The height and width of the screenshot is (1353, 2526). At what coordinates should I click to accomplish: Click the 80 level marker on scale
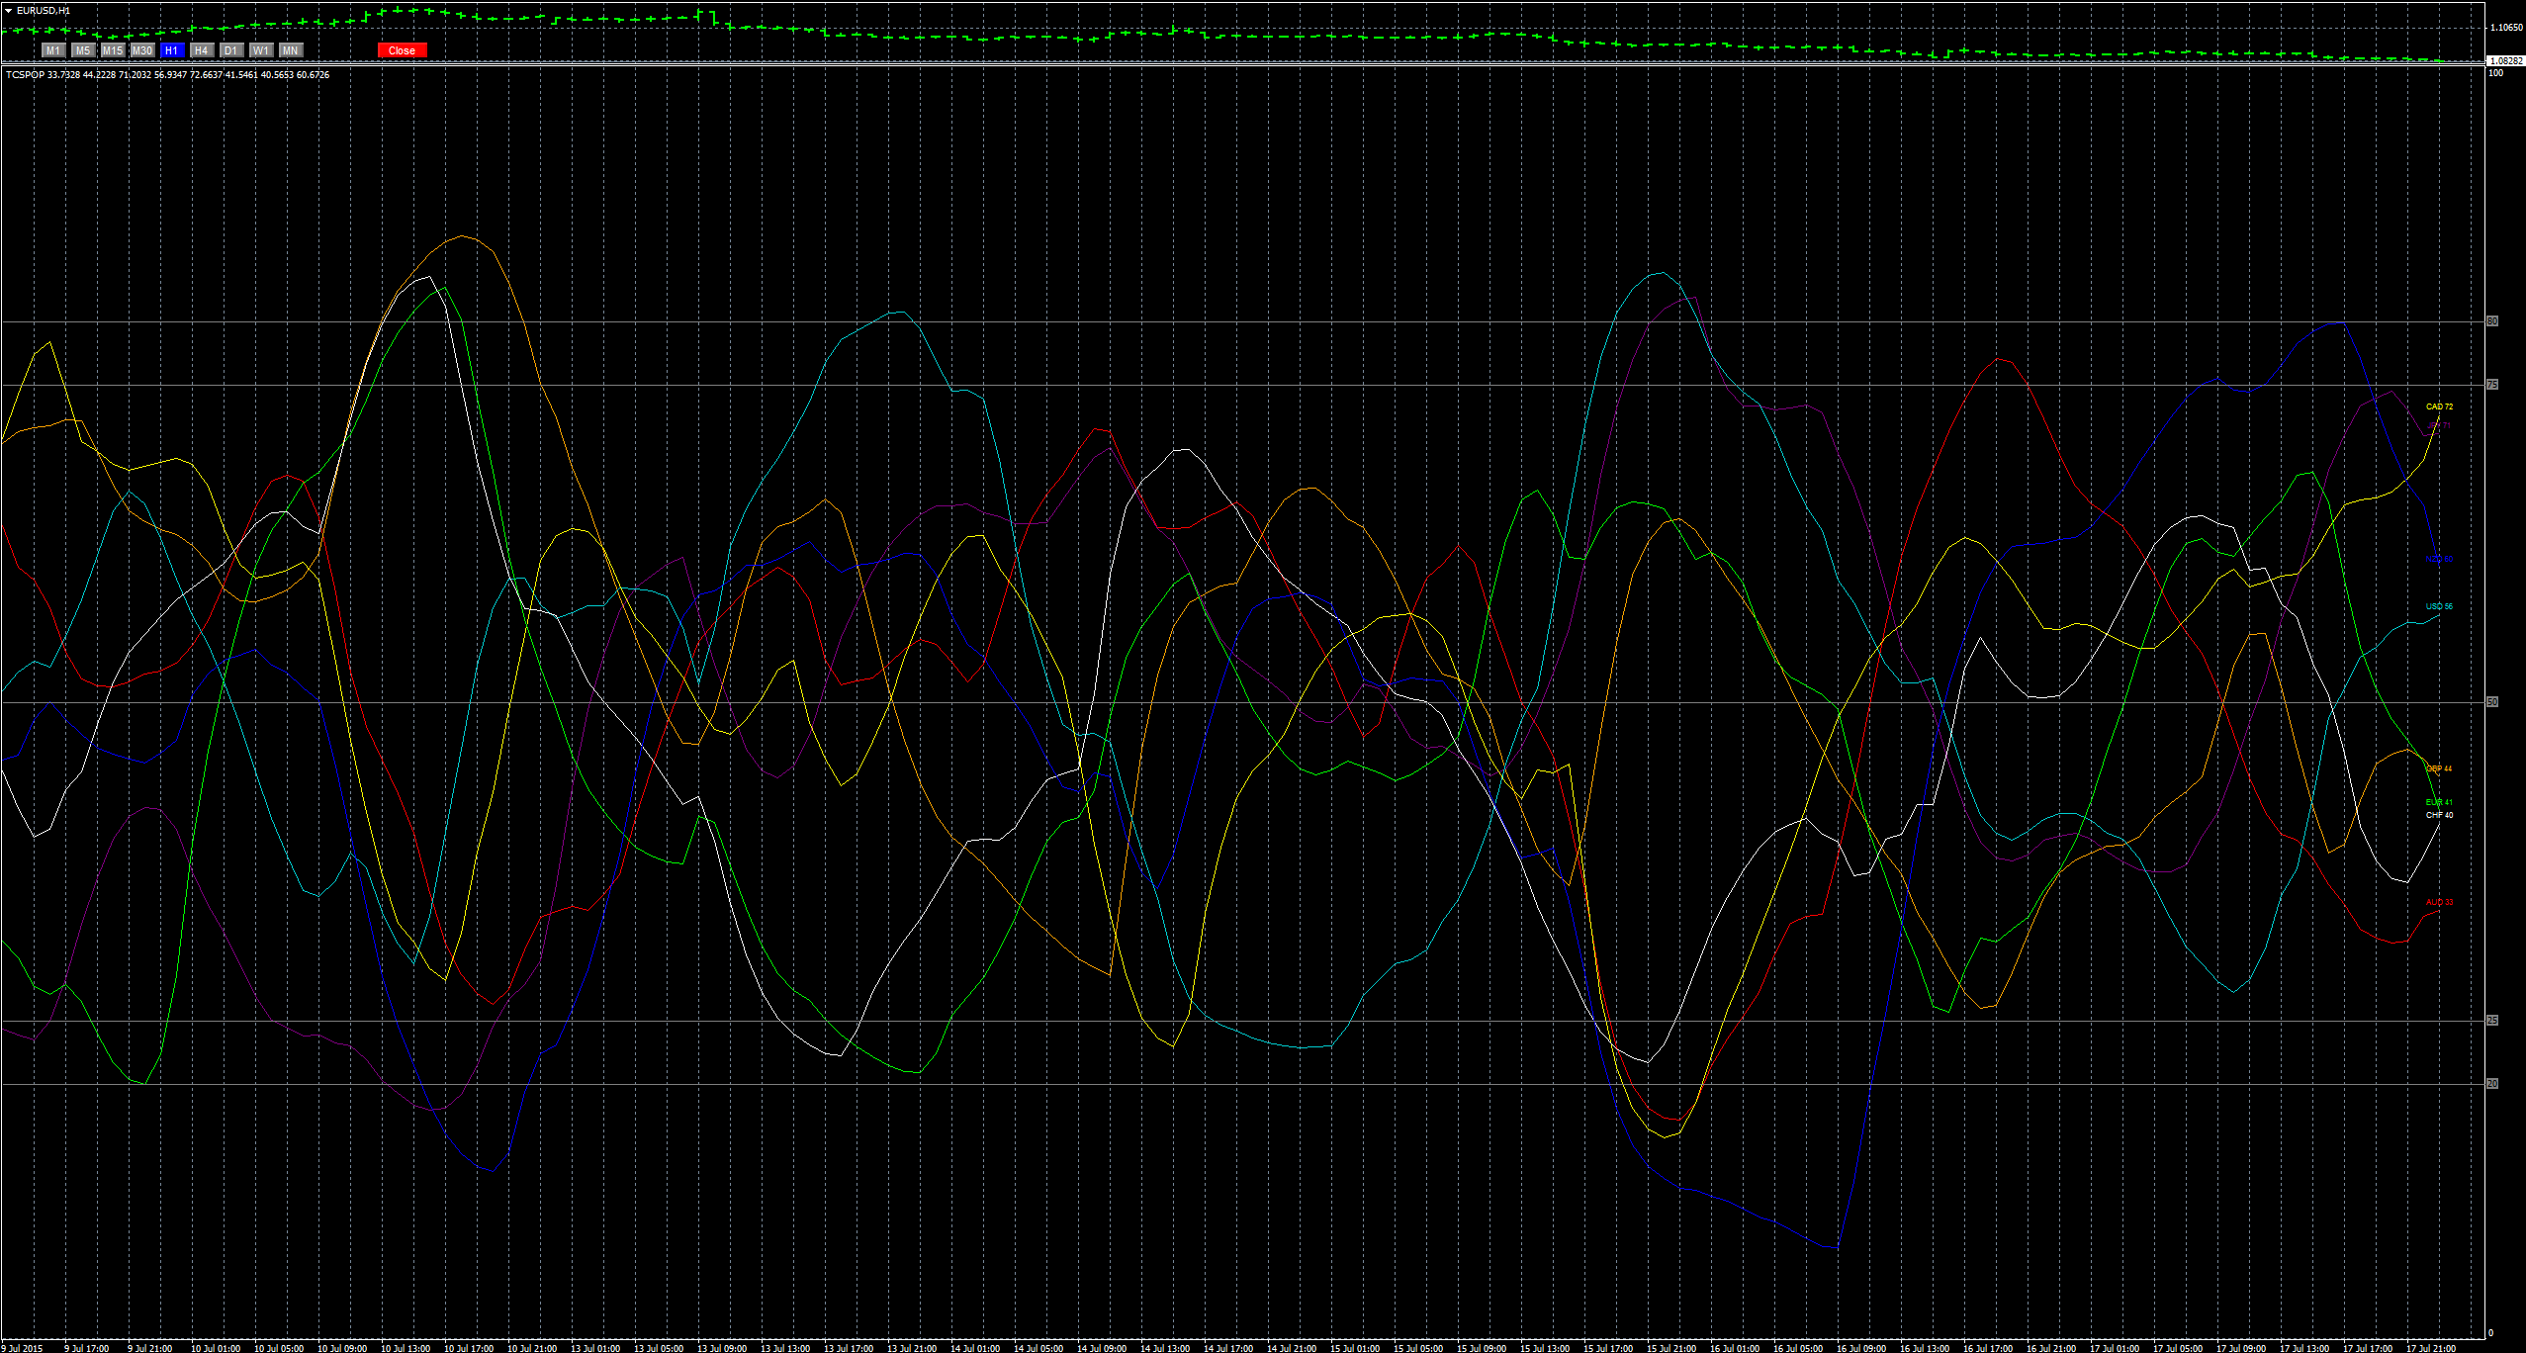pyautogui.click(x=2492, y=321)
